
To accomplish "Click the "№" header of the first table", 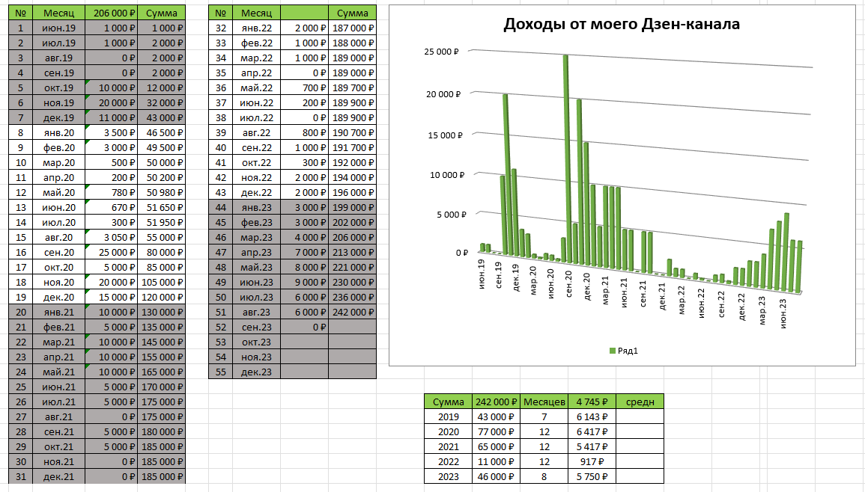I will (x=20, y=13).
